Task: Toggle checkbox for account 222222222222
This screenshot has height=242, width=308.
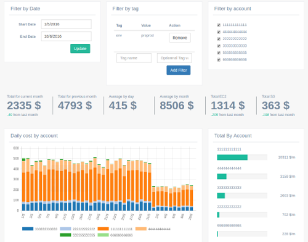Action: (x=219, y=39)
